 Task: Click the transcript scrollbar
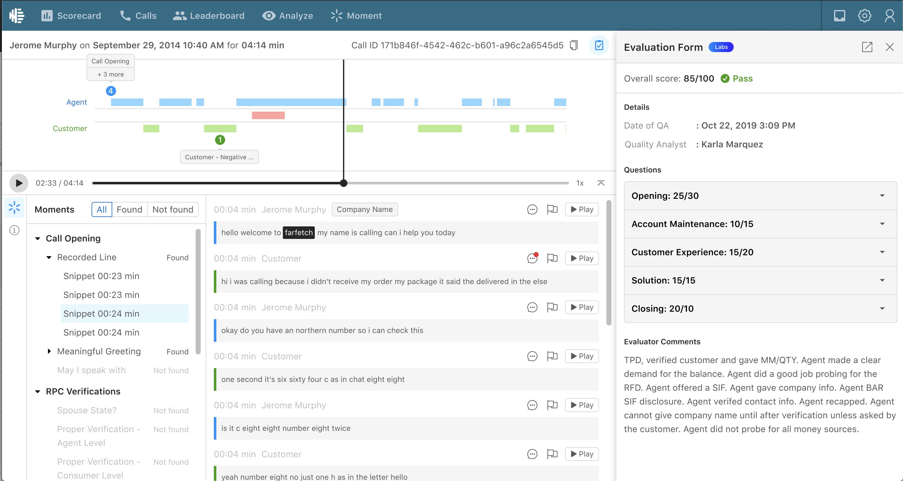coord(609,263)
